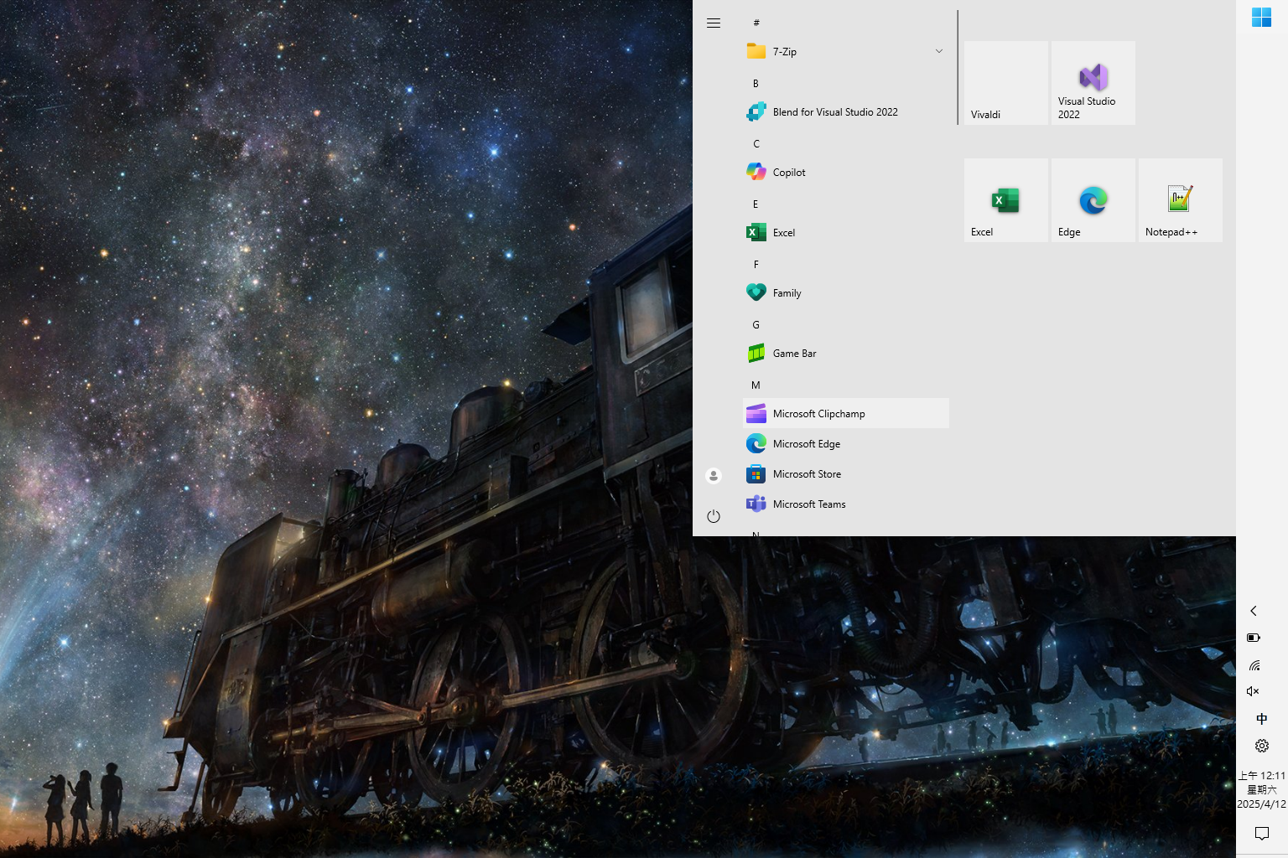1288x858 pixels.
Task: Unmute the speaker volume icon in the tray
Action: (x=1254, y=691)
